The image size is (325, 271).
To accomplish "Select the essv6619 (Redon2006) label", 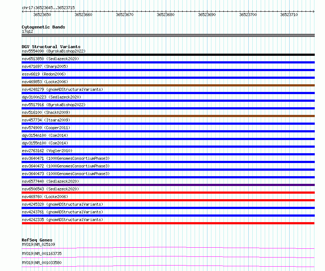I will tap(44, 74).
